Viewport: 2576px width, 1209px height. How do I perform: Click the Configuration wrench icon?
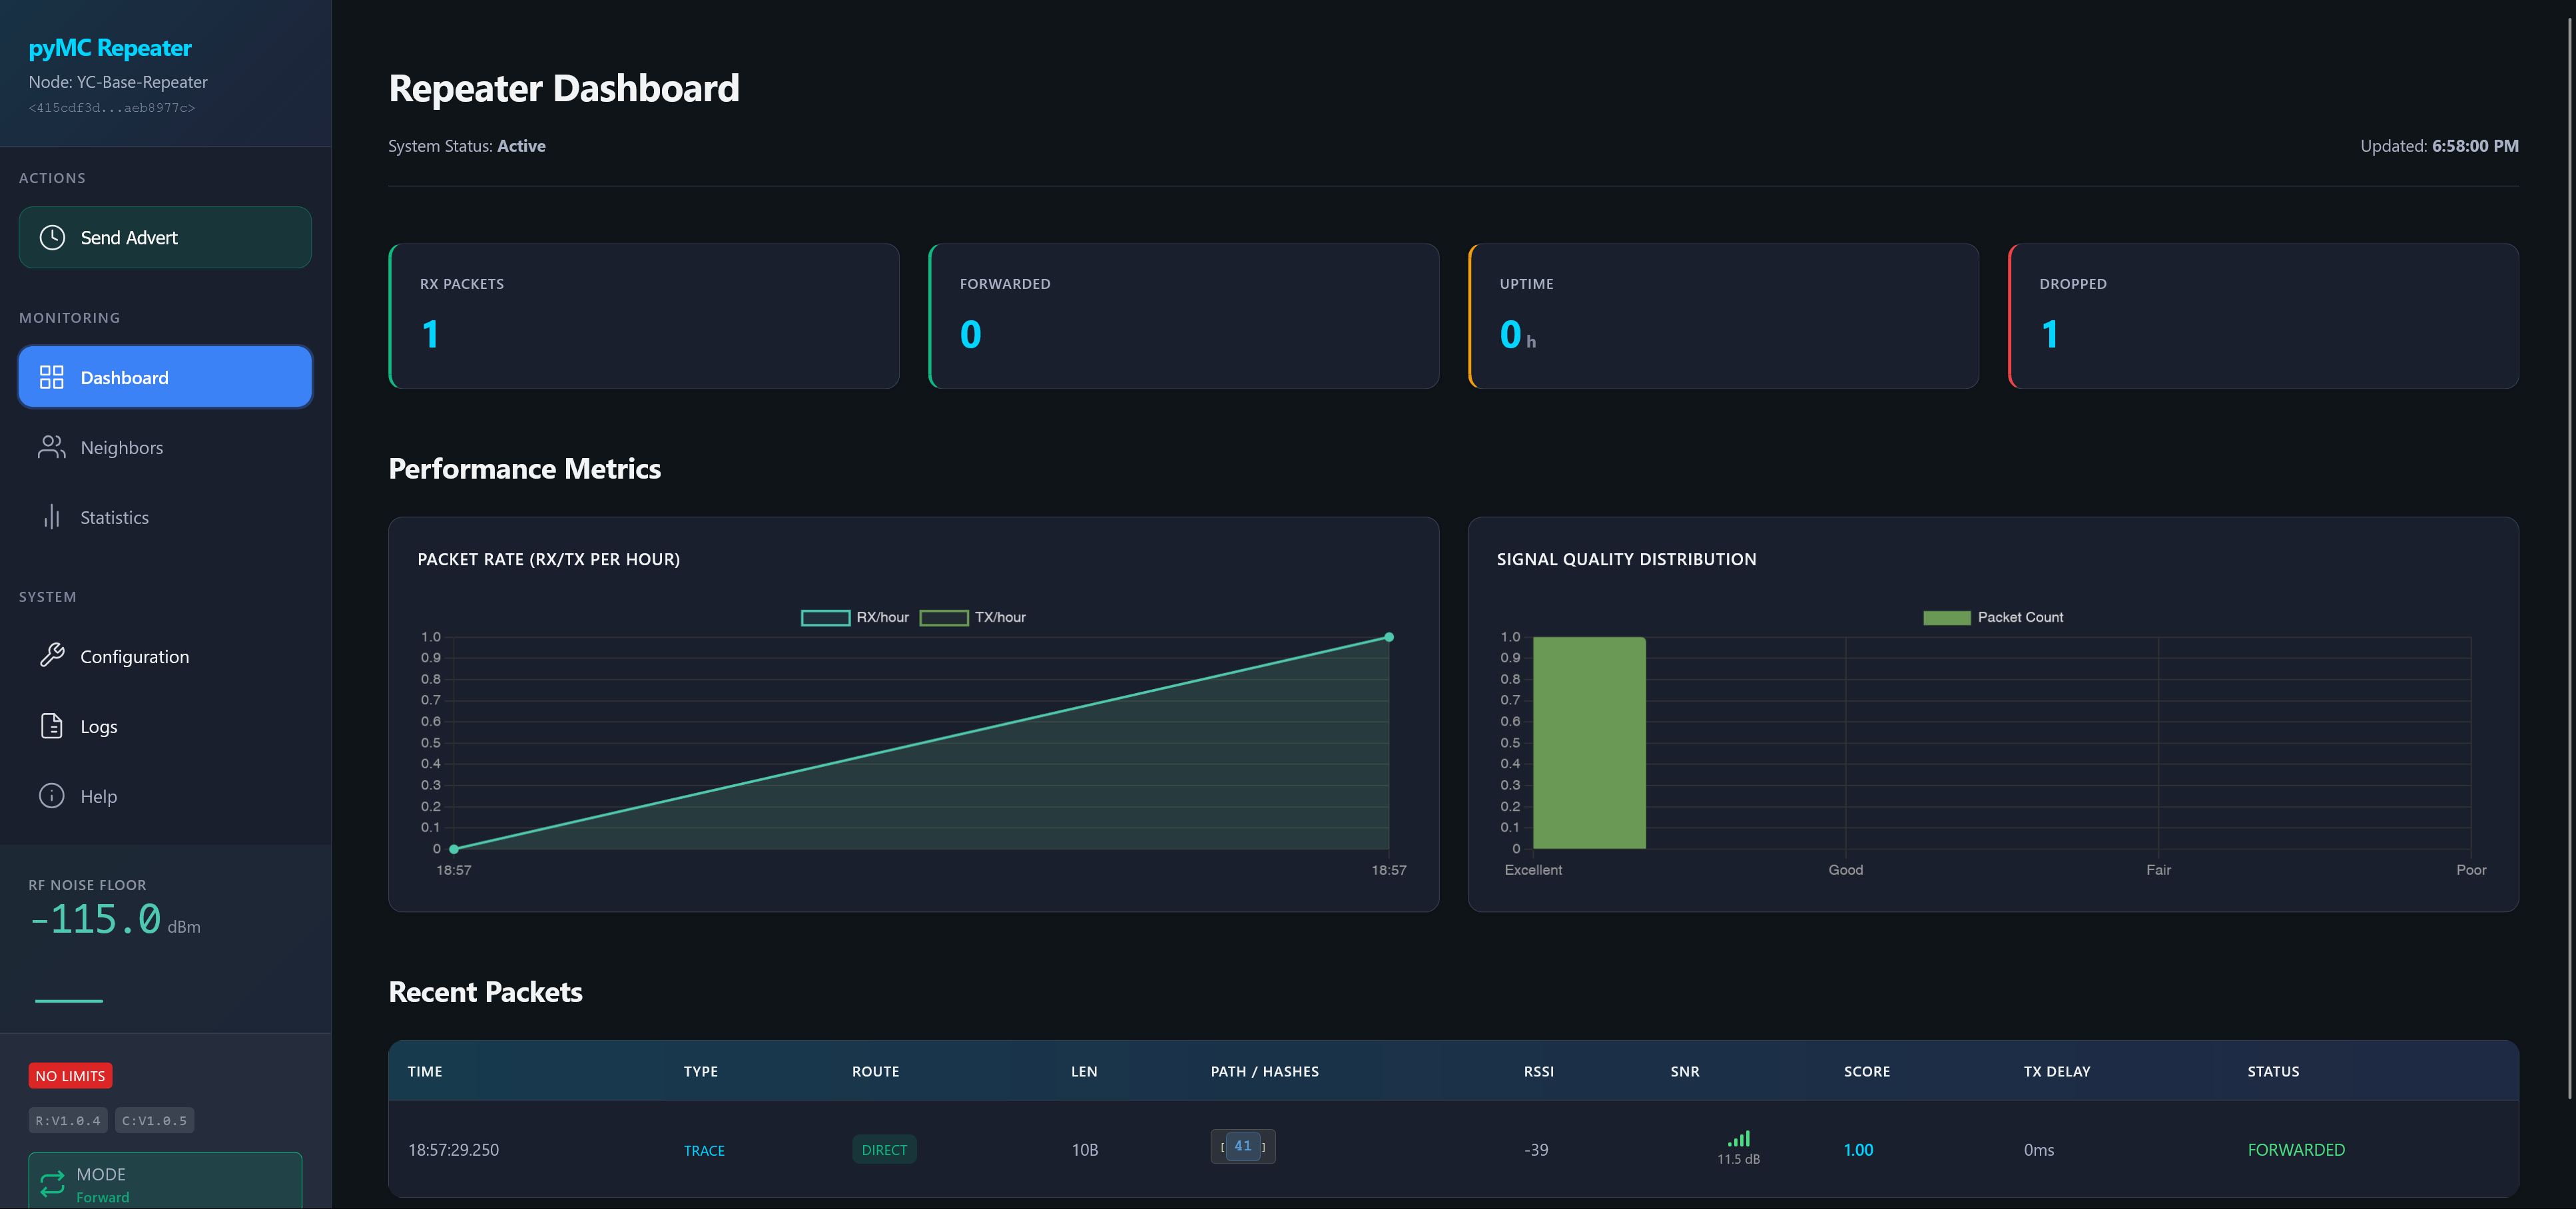pos(52,656)
